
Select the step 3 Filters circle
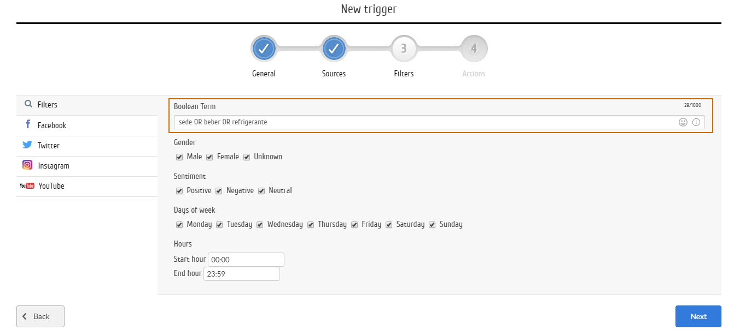point(404,49)
